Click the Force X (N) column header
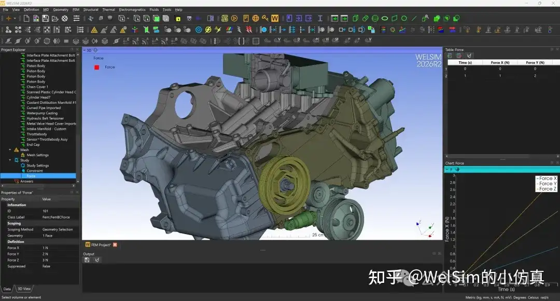Image resolution: width=560 pixels, height=301 pixels. click(x=500, y=63)
